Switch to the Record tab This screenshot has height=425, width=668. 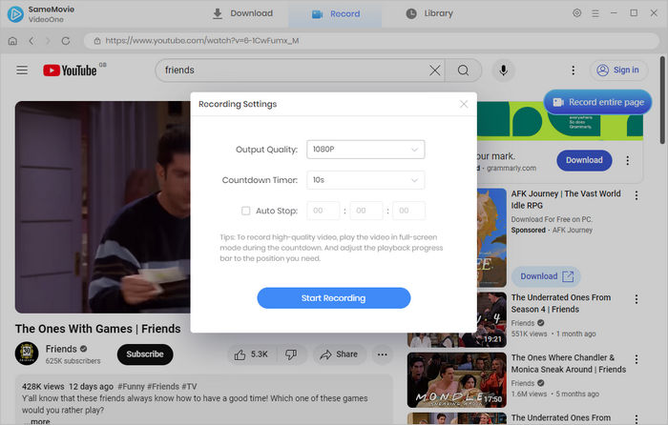[335, 14]
